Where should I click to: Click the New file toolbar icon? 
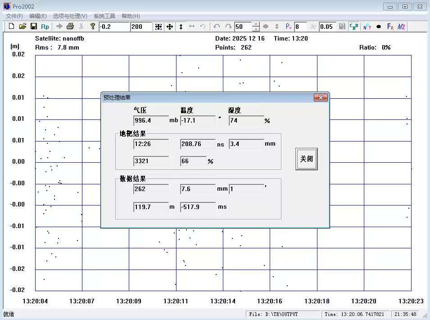[12, 27]
